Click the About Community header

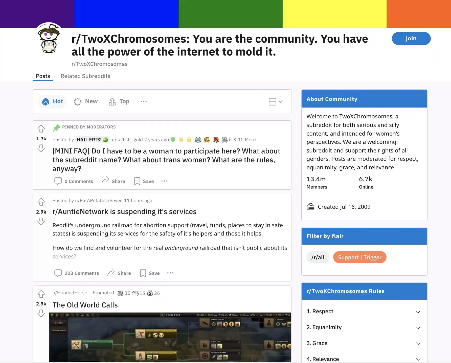tap(364, 99)
